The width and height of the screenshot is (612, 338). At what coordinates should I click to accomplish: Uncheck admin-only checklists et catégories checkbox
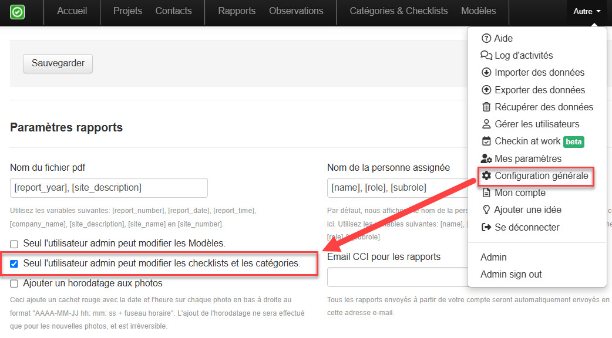(x=14, y=264)
